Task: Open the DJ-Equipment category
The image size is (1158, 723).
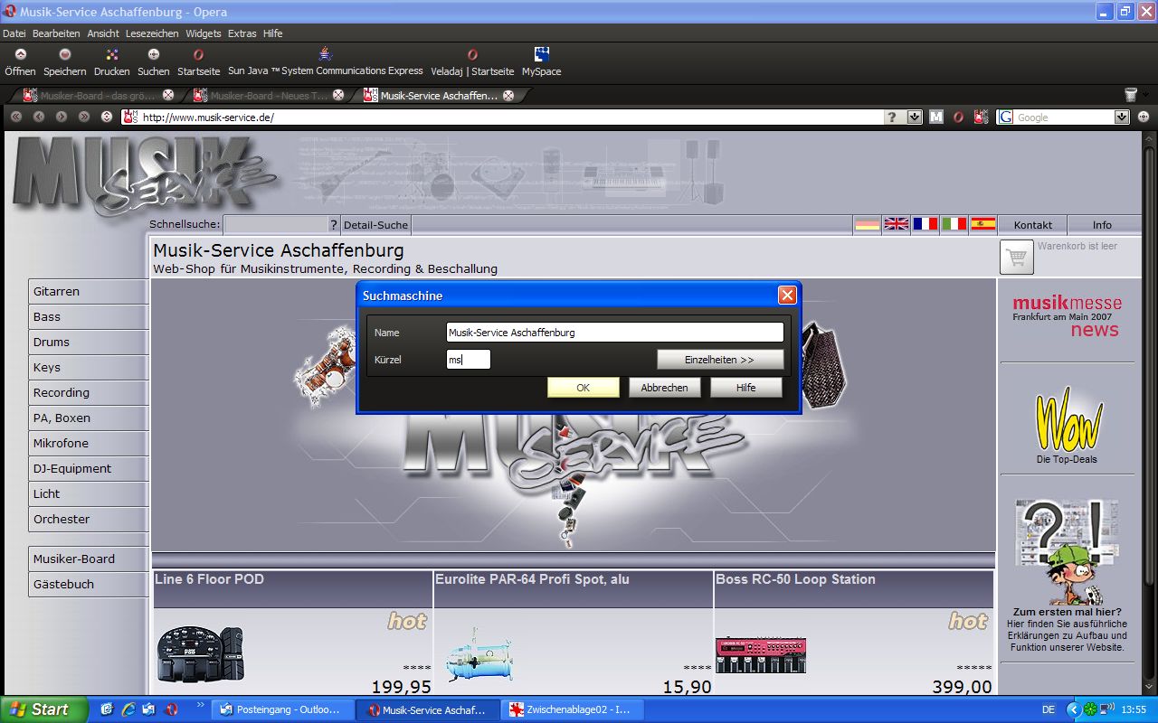Action: point(88,469)
